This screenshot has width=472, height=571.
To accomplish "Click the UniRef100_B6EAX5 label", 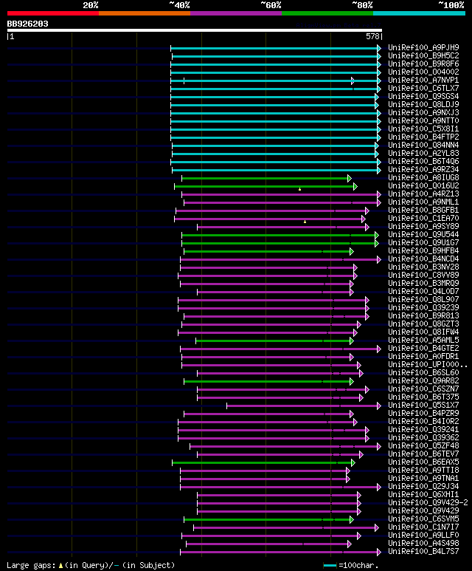I will [x=423, y=462].
